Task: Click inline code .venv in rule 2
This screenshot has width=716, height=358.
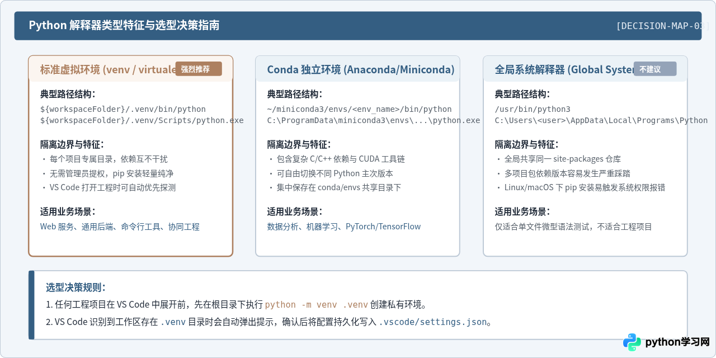Action: (173, 322)
